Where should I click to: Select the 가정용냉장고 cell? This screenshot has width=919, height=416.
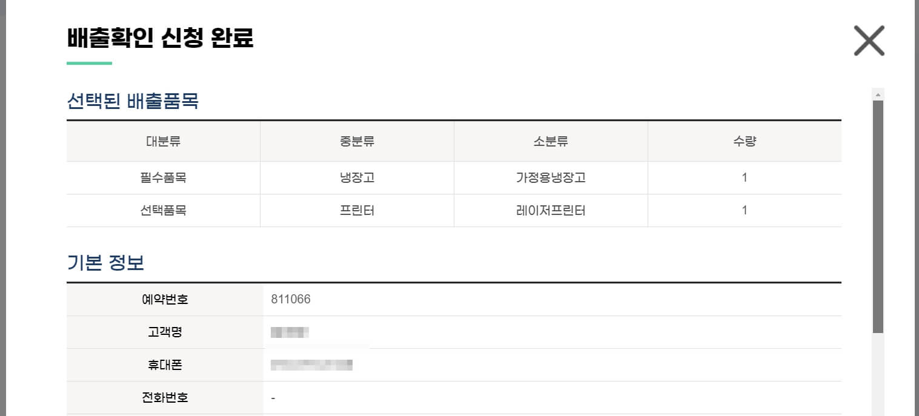[x=550, y=177]
